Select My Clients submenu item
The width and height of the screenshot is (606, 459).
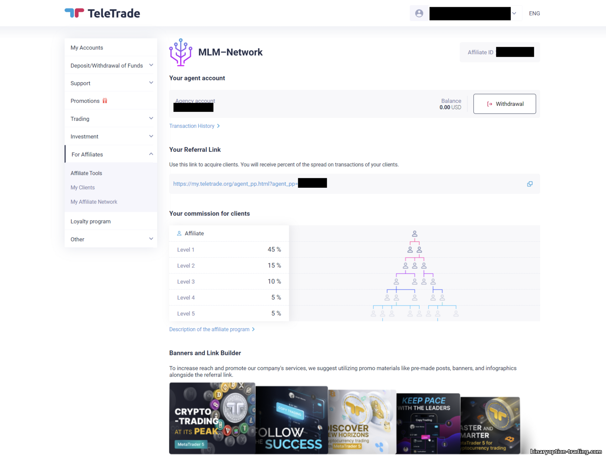pos(83,187)
